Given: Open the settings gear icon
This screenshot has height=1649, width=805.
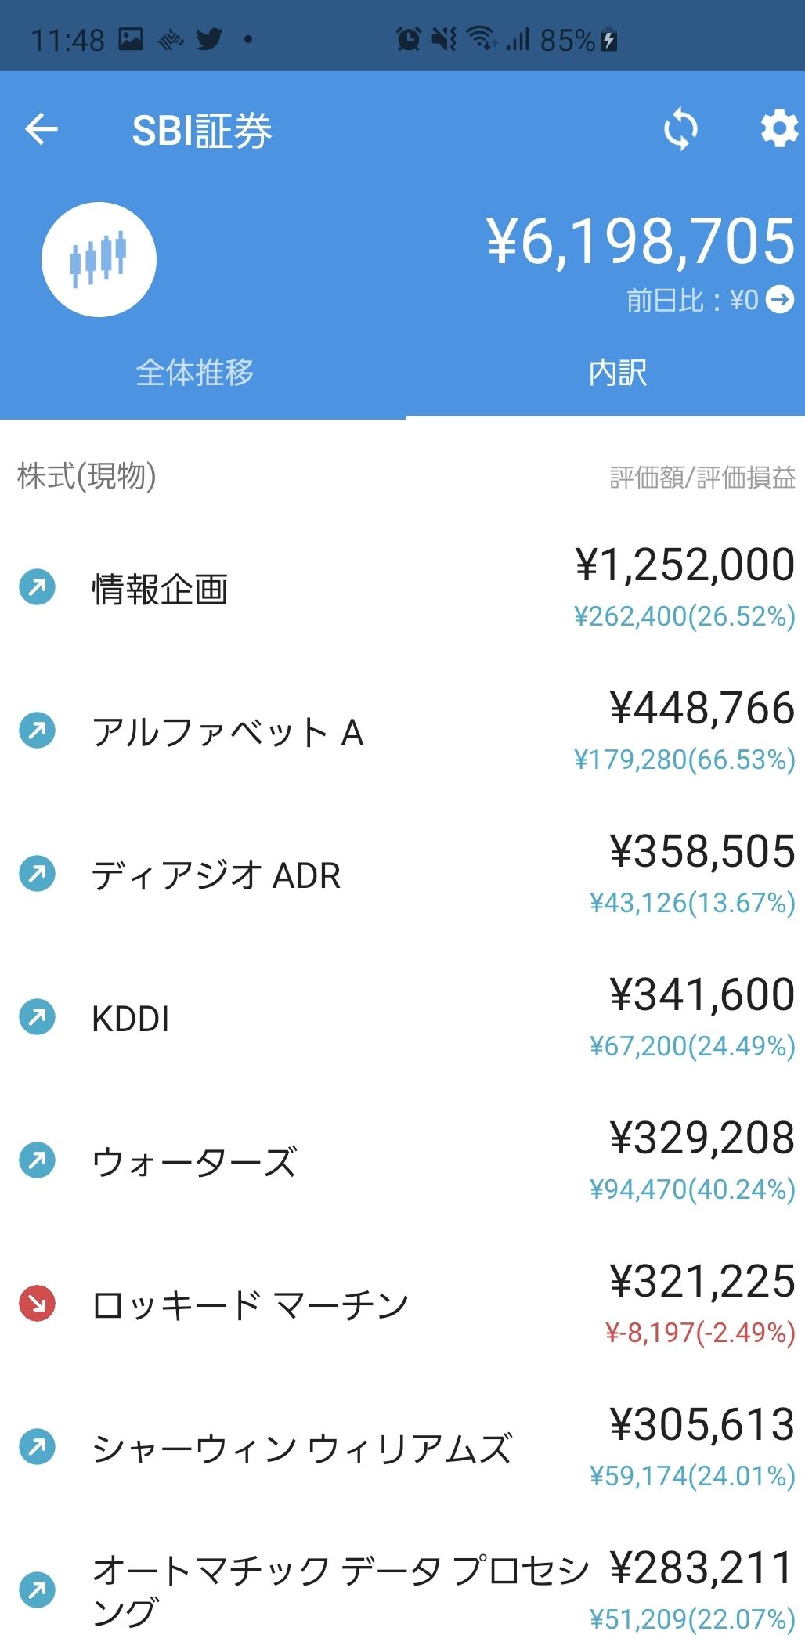Looking at the screenshot, I should pyautogui.click(x=779, y=129).
